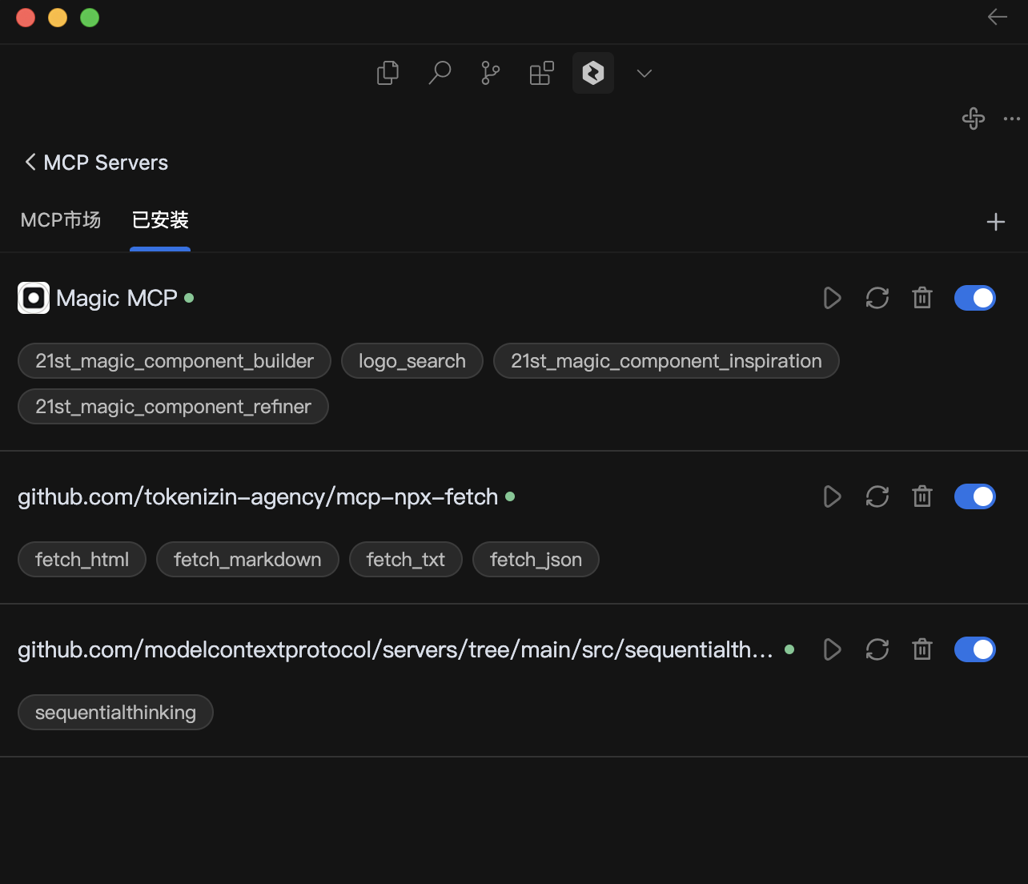Toggle off the Magic MCP server
This screenshot has height=884, width=1028.
(975, 298)
